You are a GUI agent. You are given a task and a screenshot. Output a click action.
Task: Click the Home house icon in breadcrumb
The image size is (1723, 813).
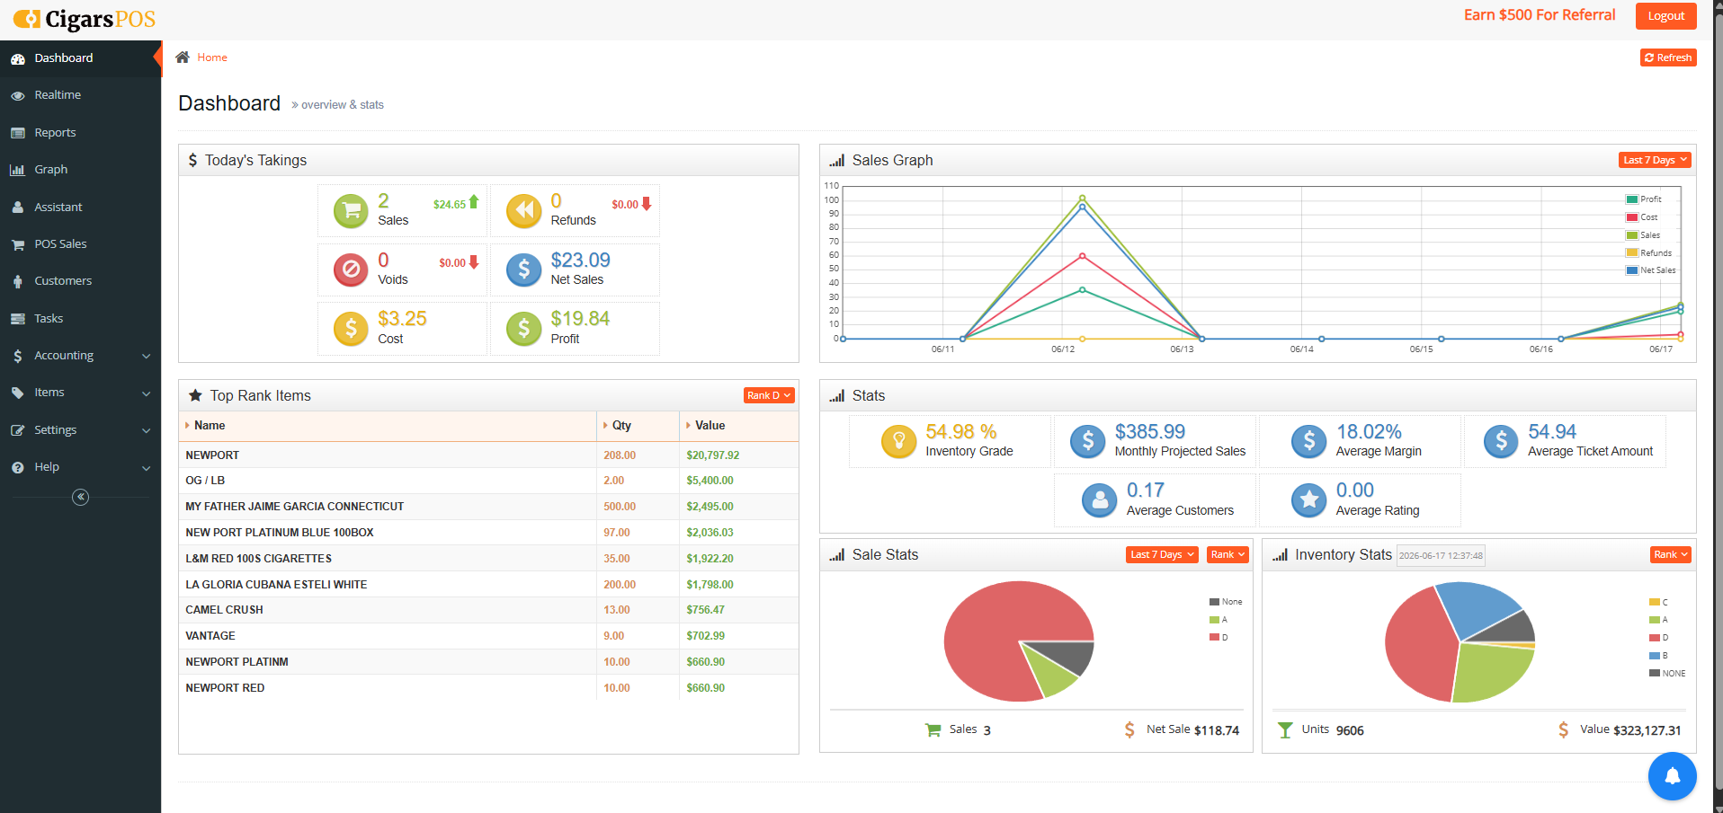pyautogui.click(x=183, y=57)
